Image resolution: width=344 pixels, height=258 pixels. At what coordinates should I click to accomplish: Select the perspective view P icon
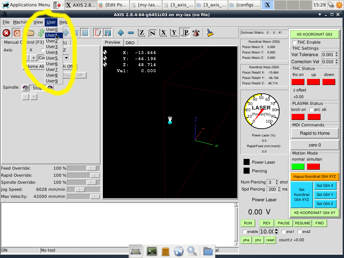point(185,33)
